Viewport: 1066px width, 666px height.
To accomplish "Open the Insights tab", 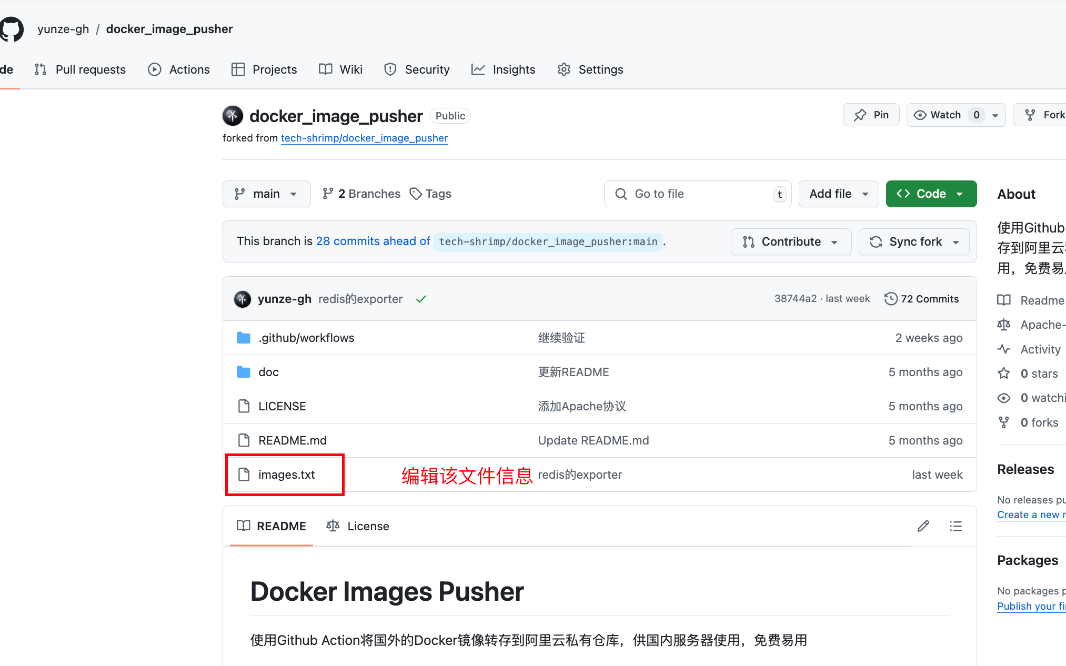I will tap(504, 69).
